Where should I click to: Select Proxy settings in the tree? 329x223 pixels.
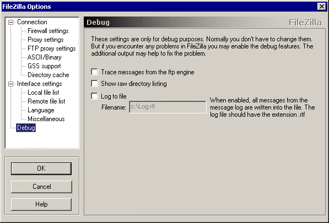(46, 40)
